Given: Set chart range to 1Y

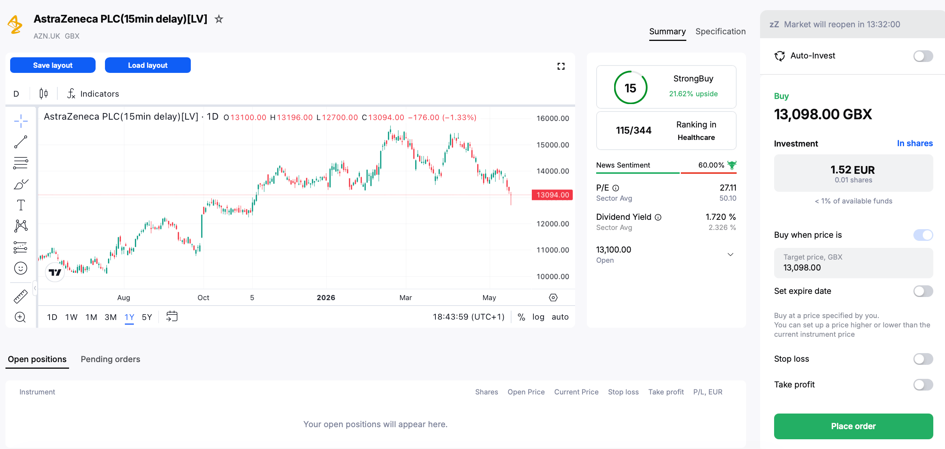Looking at the screenshot, I should tap(130, 317).
